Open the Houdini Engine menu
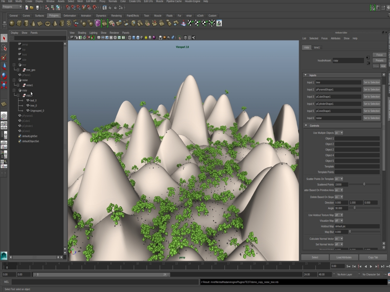Viewport: 390px width, 292px height. point(193,1)
